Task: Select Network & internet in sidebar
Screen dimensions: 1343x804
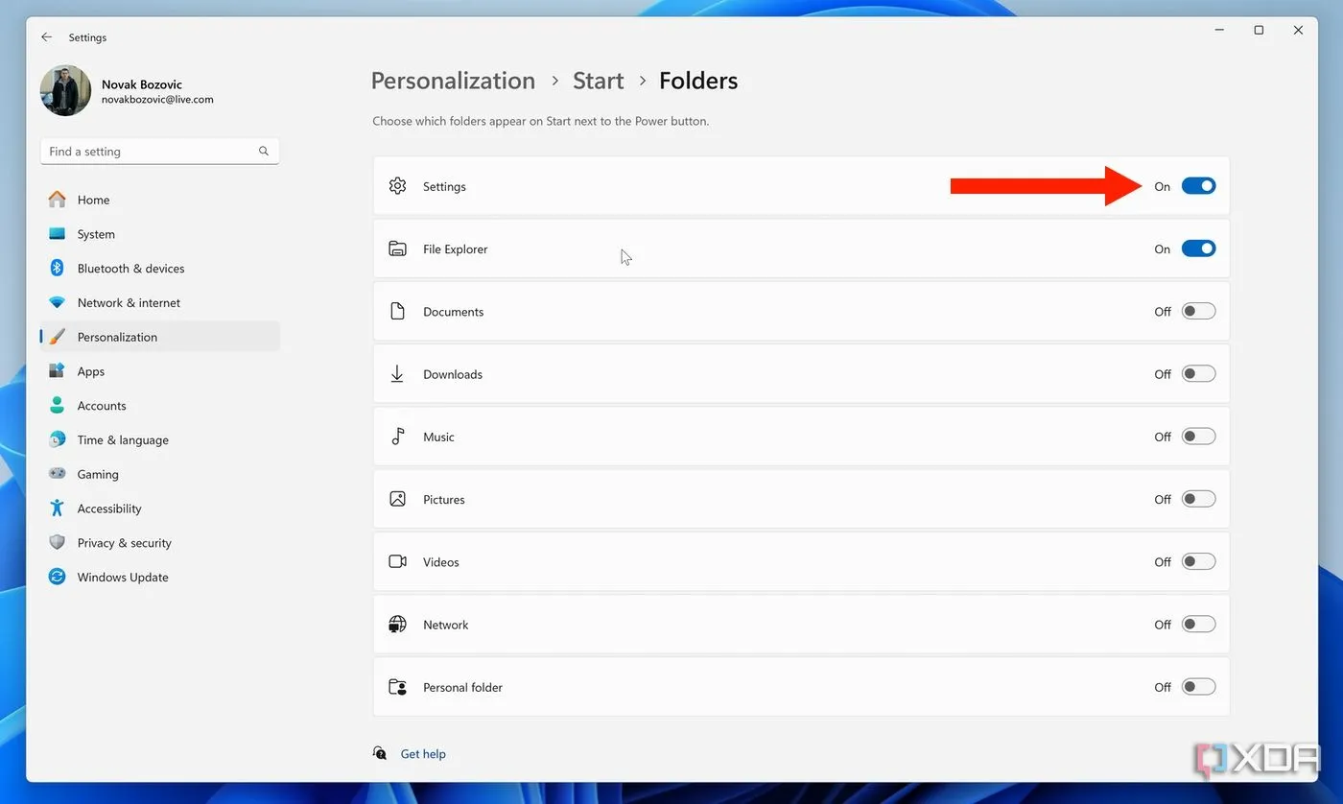Action: (x=160, y=303)
